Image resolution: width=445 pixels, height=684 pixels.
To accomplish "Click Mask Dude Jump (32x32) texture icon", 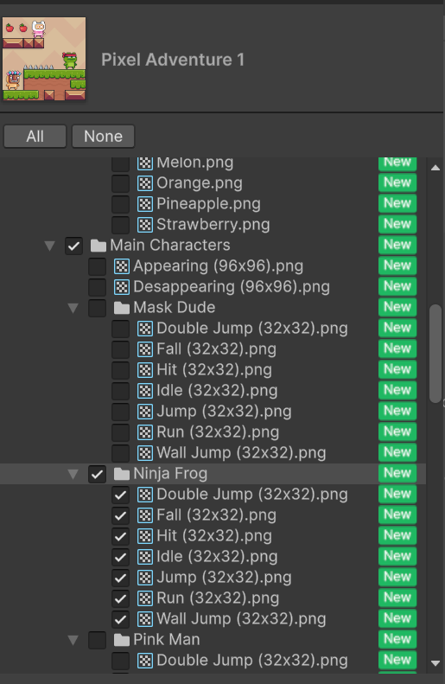I will [145, 412].
